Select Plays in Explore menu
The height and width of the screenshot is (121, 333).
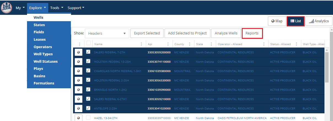pos(49,68)
